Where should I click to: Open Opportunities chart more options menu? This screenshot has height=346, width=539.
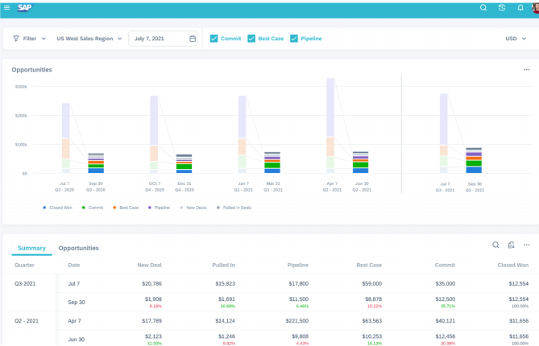pyautogui.click(x=527, y=70)
